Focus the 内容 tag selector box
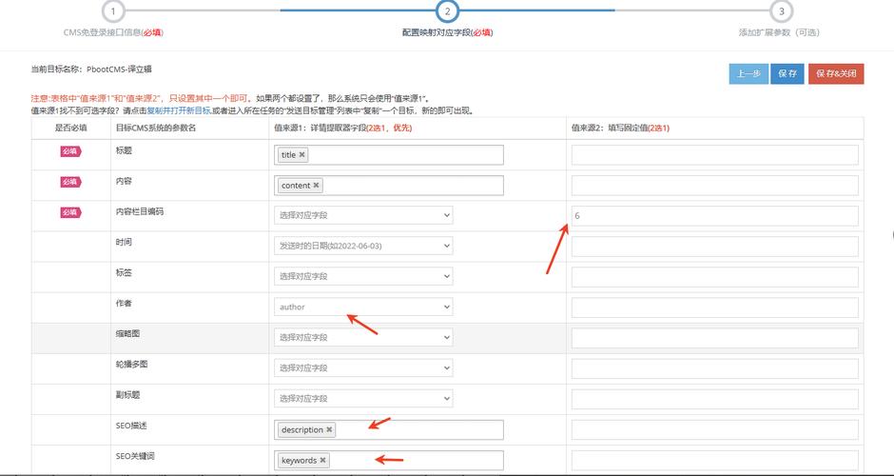The image size is (894, 476). pyautogui.click(x=389, y=186)
